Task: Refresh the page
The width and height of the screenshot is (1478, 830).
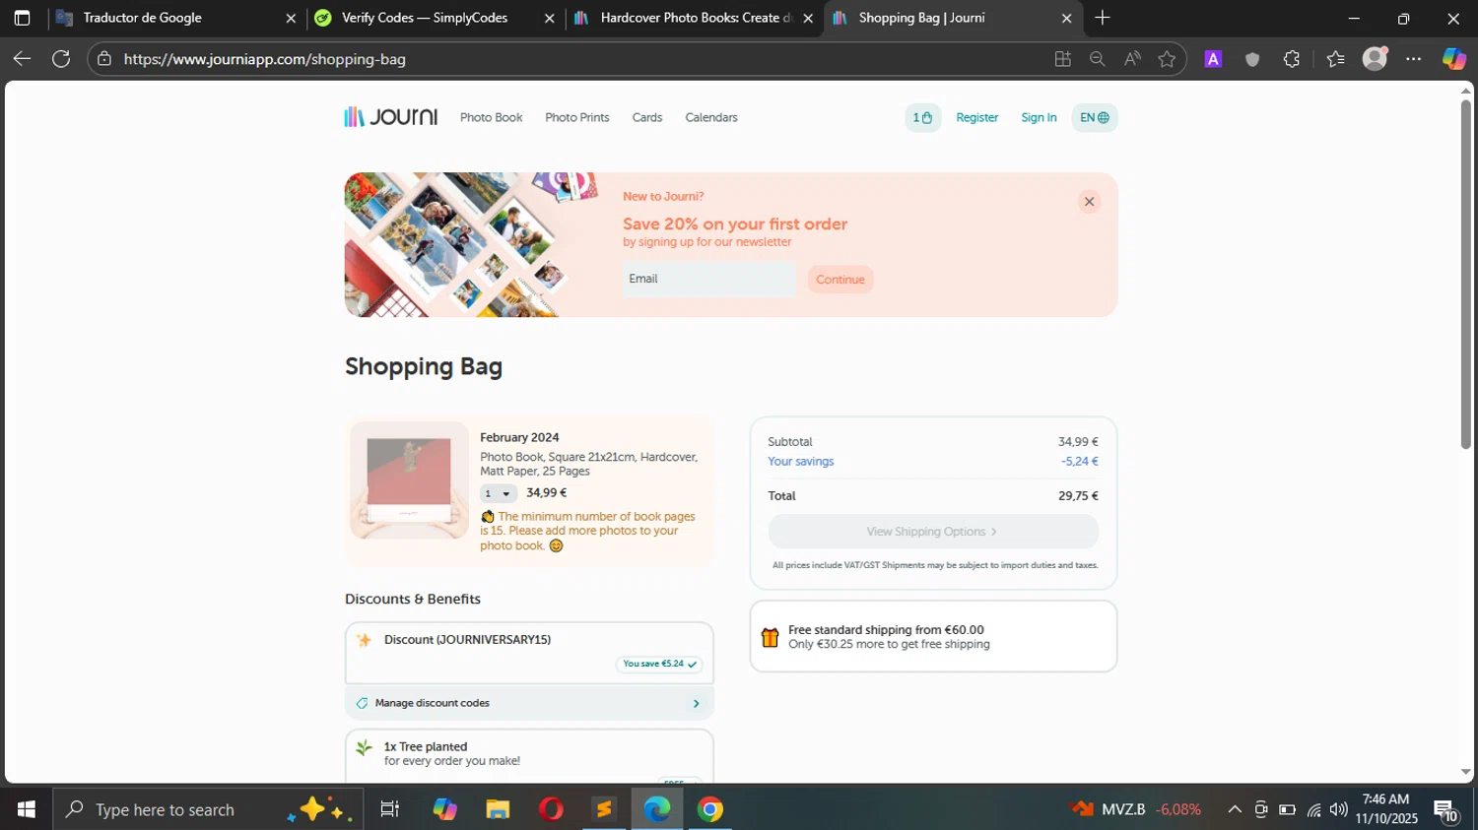Action: point(61,59)
